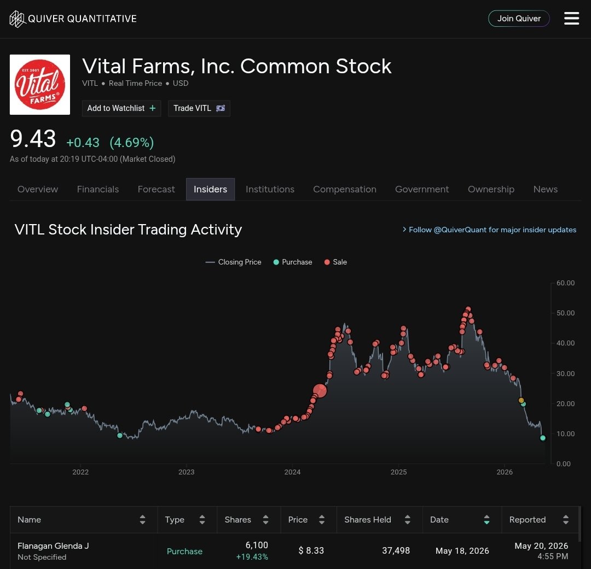Click the +0.43 price change value

tap(83, 143)
